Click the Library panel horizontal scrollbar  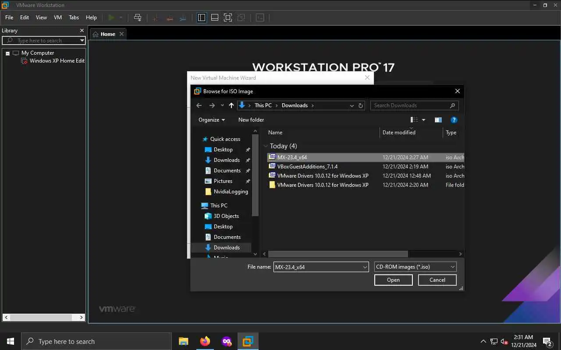point(41,318)
